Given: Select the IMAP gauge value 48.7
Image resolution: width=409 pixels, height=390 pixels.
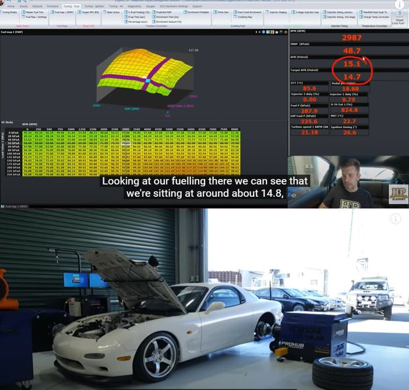Looking at the screenshot, I should pos(352,51).
